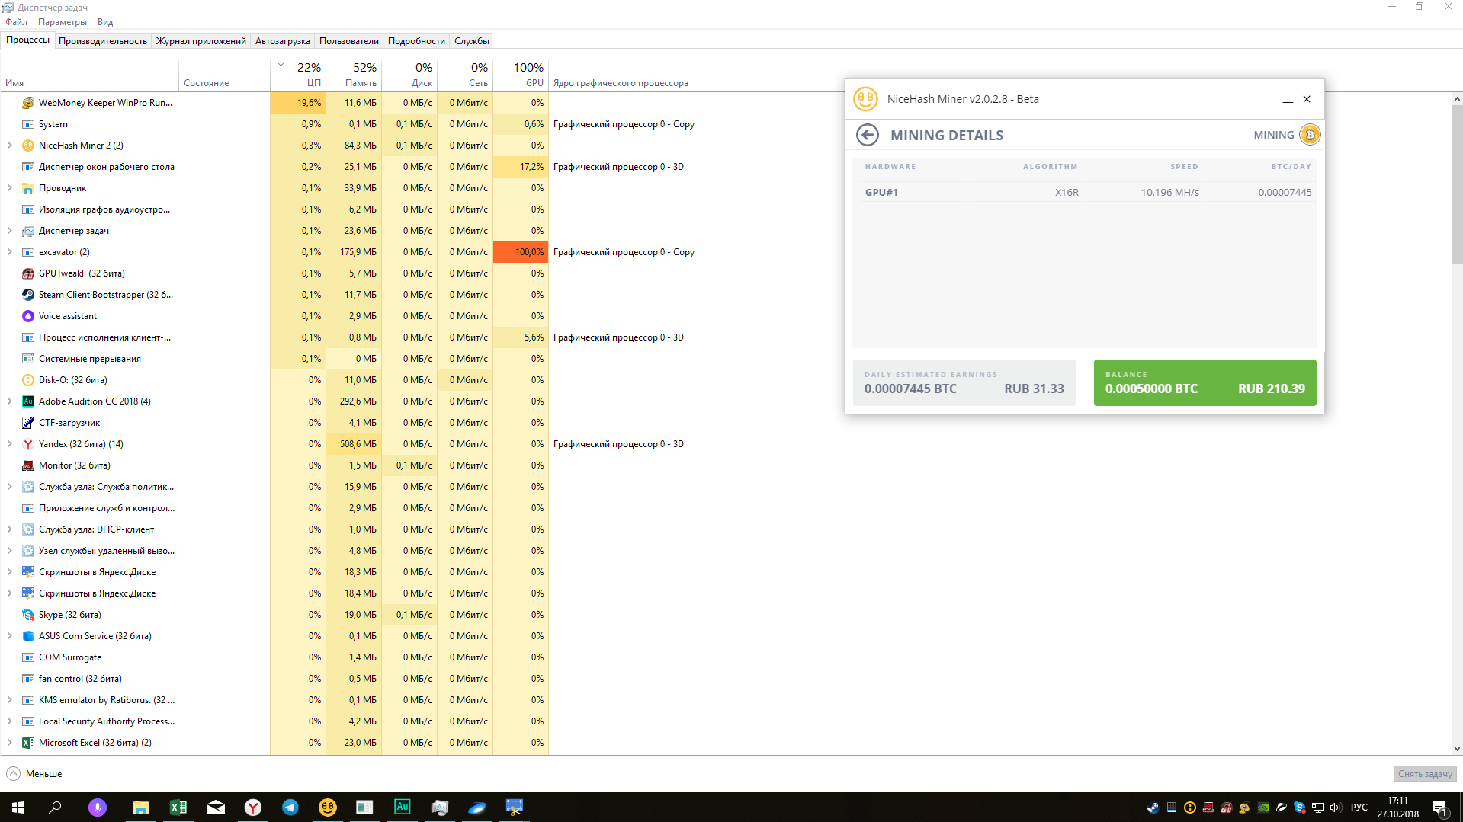Viewport: 1463px width, 822px height.
Task: Click the Adobe Audition CC 2018 icon
Action: (28, 401)
